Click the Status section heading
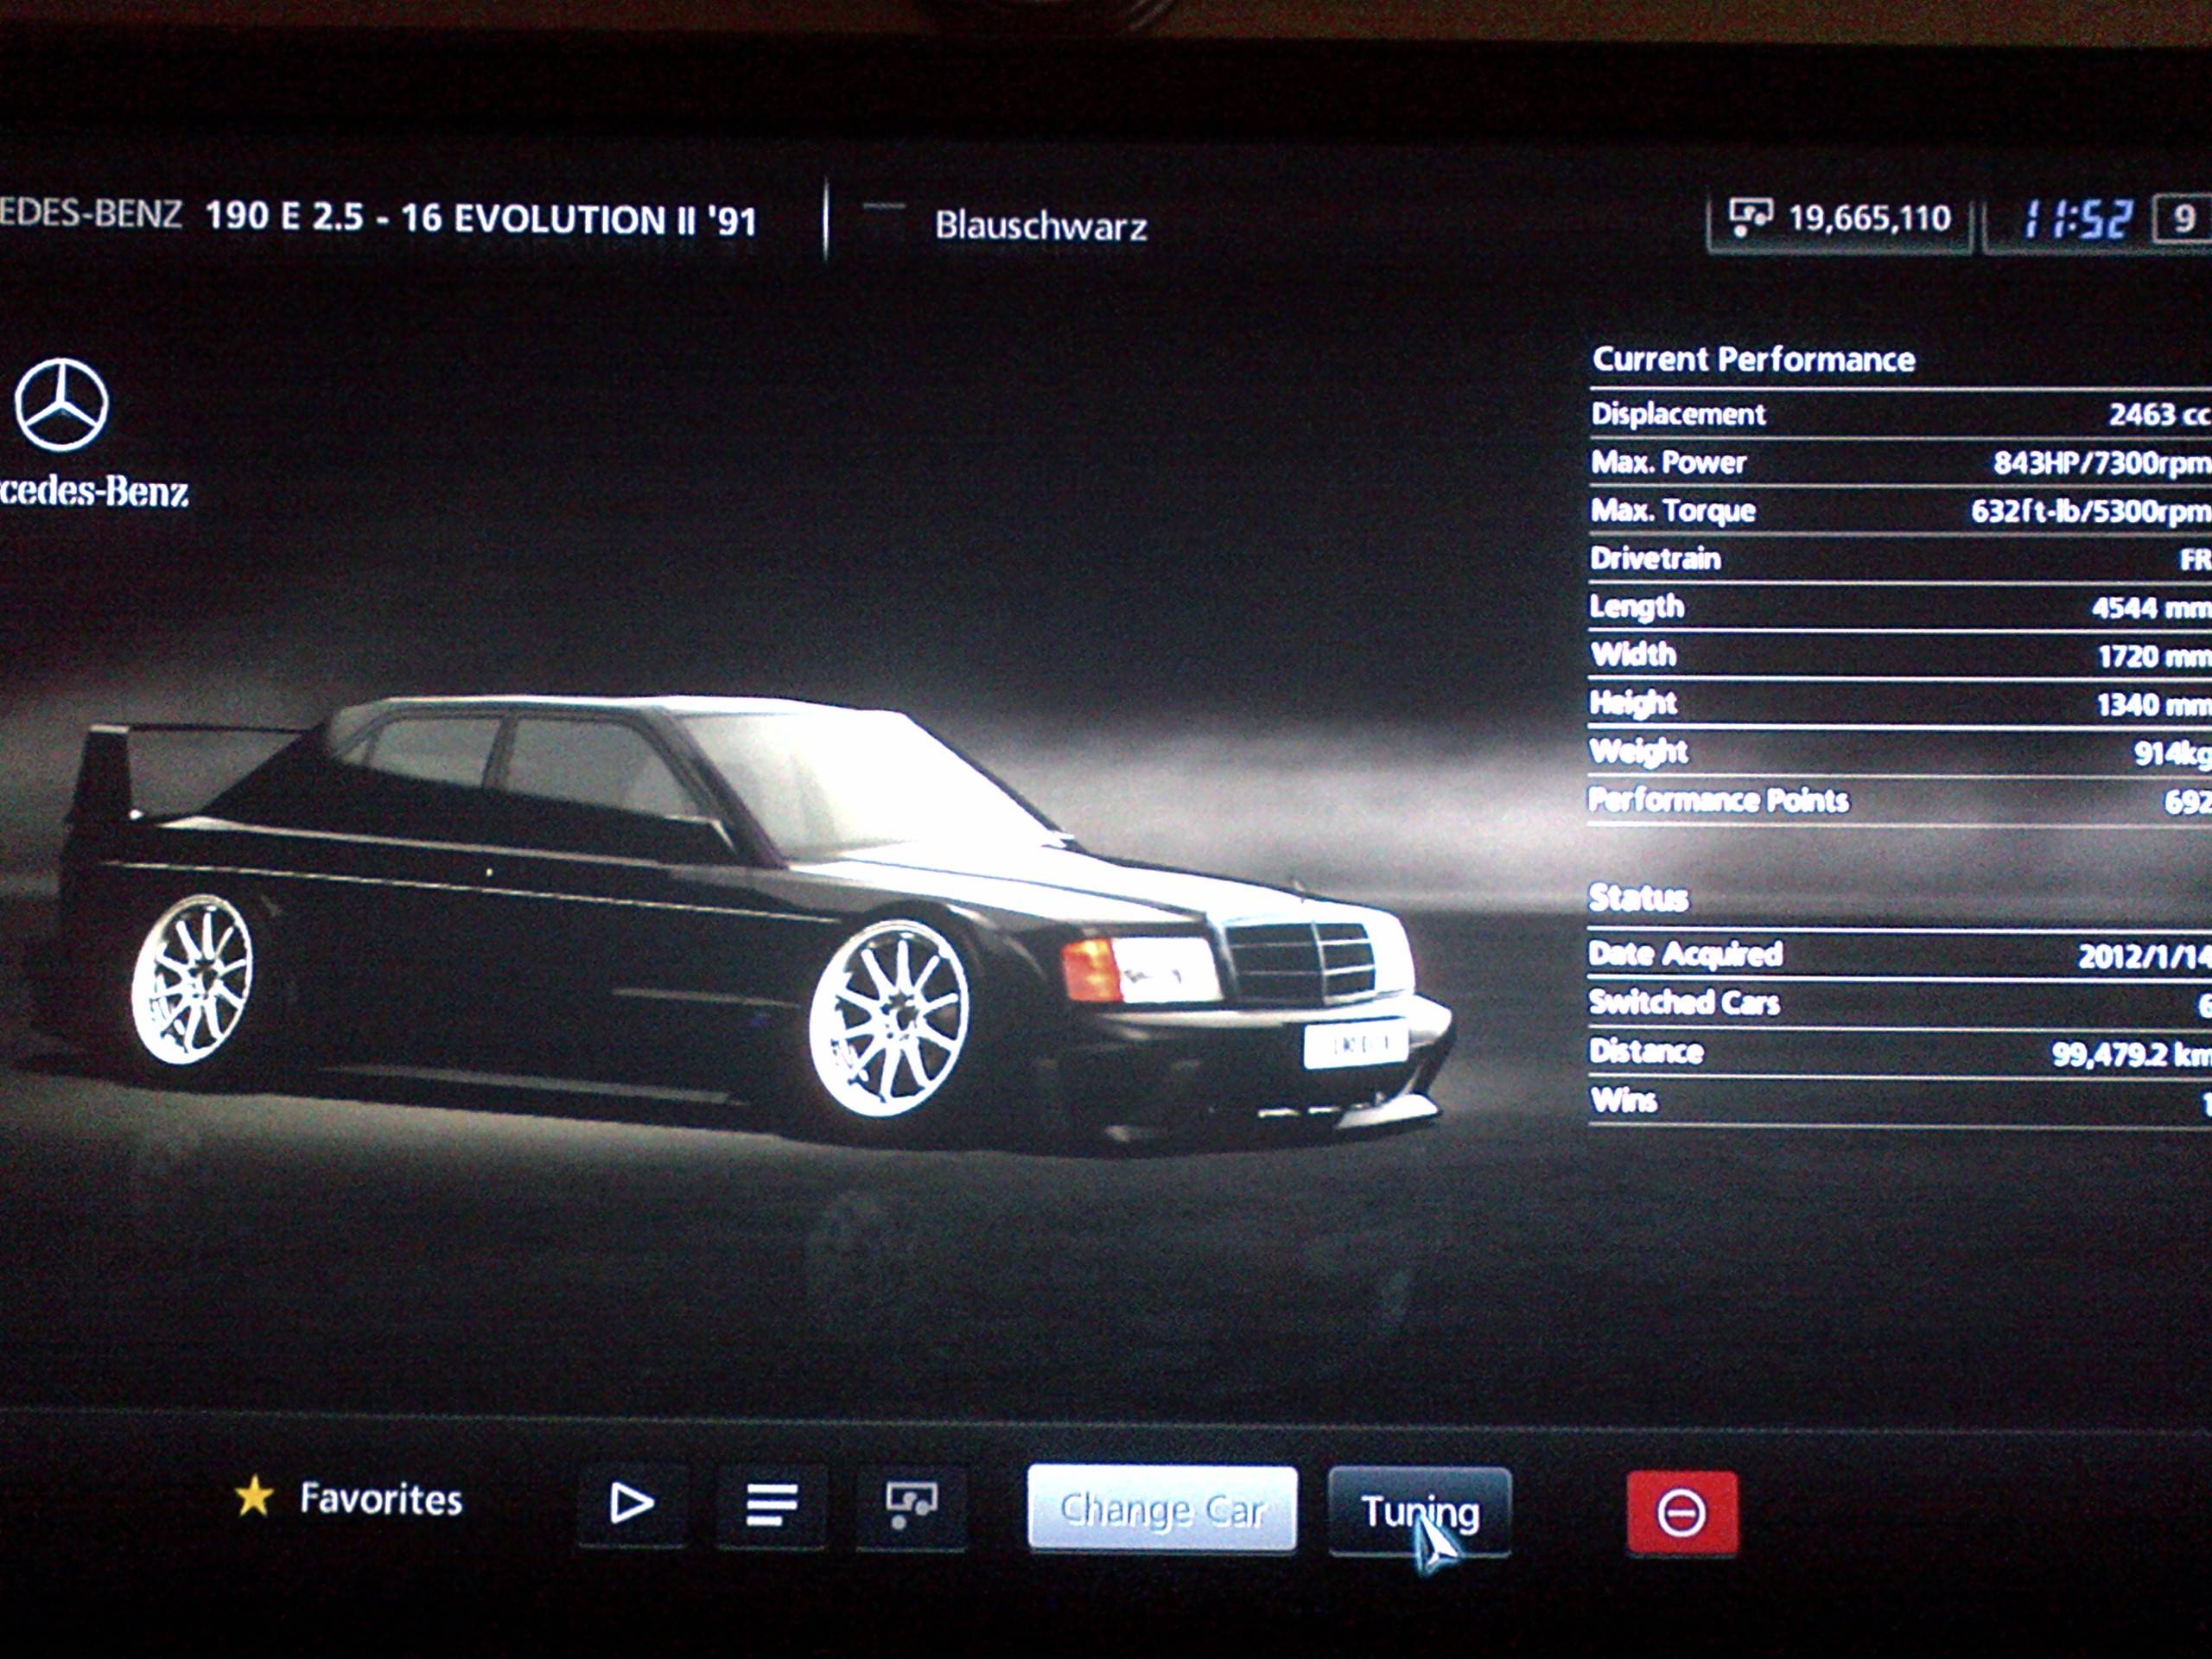The height and width of the screenshot is (1659, 2212). pyautogui.click(x=1638, y=897)
